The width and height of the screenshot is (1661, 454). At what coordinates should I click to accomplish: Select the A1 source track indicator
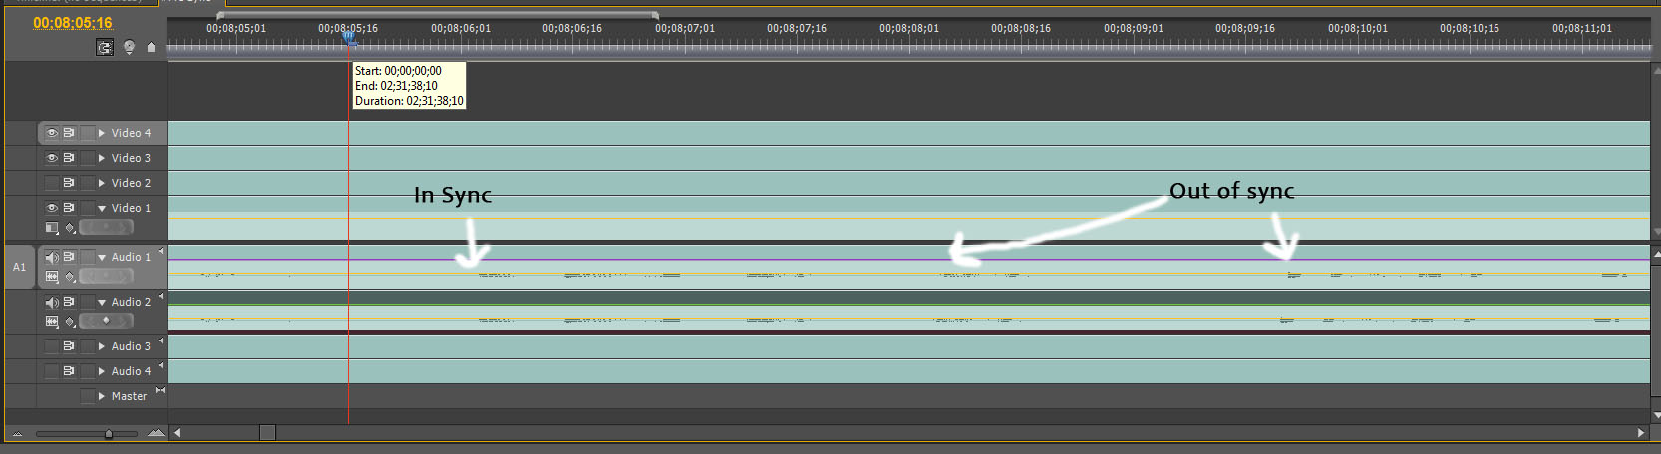(19, 267)
